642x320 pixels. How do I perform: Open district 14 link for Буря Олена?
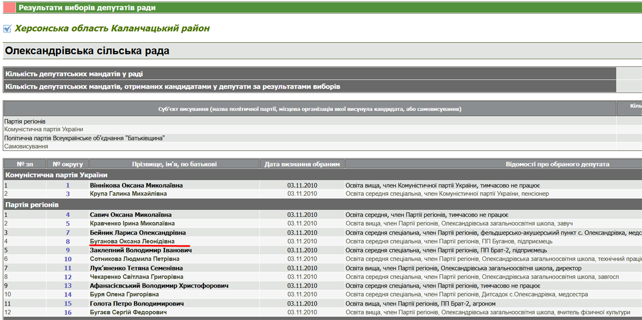(68, 295)
